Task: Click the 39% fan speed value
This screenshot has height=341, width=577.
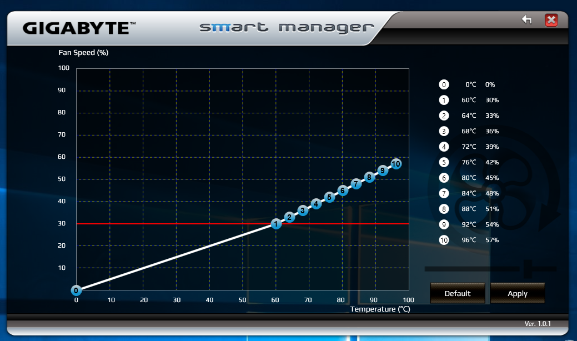Action: pos(492,147)
